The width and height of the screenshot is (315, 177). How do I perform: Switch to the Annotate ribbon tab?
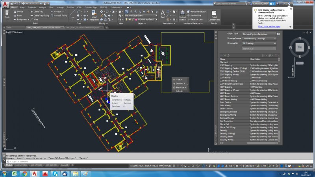tap(32, 7)
